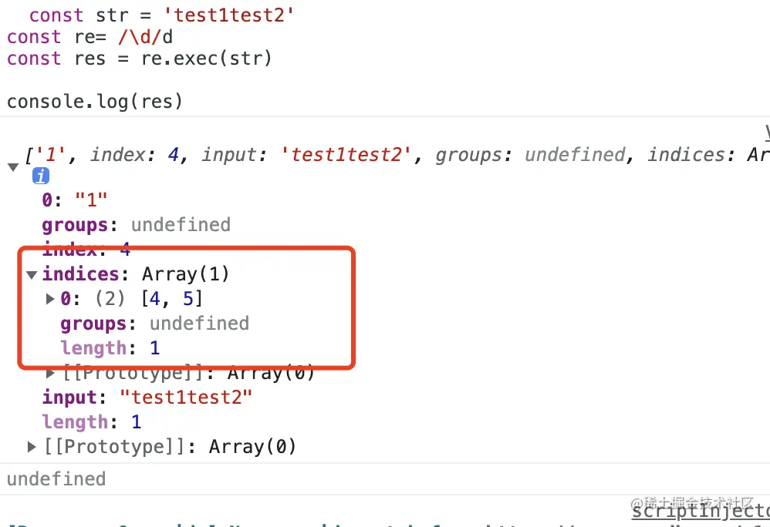Click length: 1 inside indices array
Image resolution: width=770 pixels, height=527 pixels.
point(110,348)
